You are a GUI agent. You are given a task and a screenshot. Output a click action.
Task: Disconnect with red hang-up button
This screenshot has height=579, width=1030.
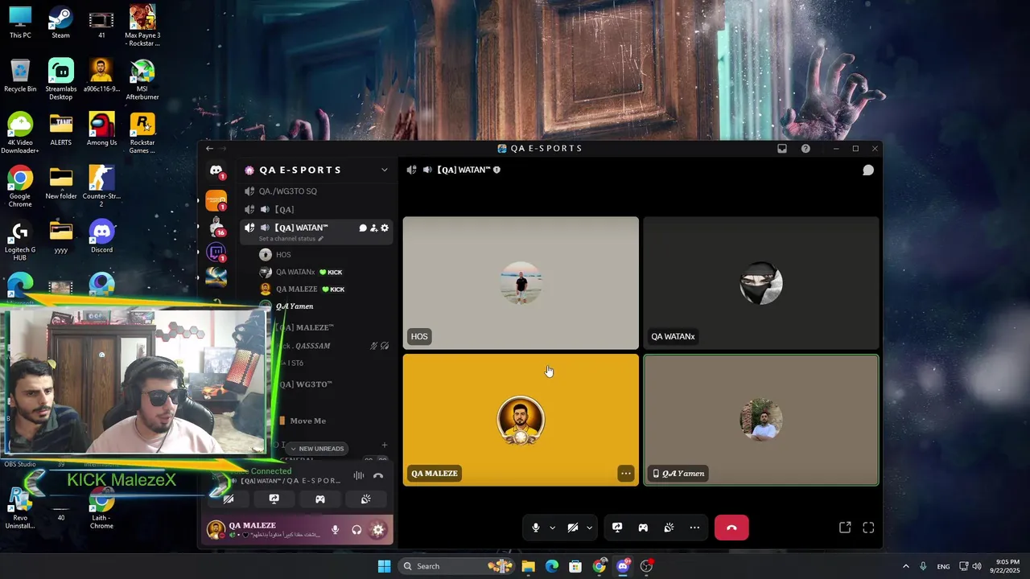click(x=731, y=528)
